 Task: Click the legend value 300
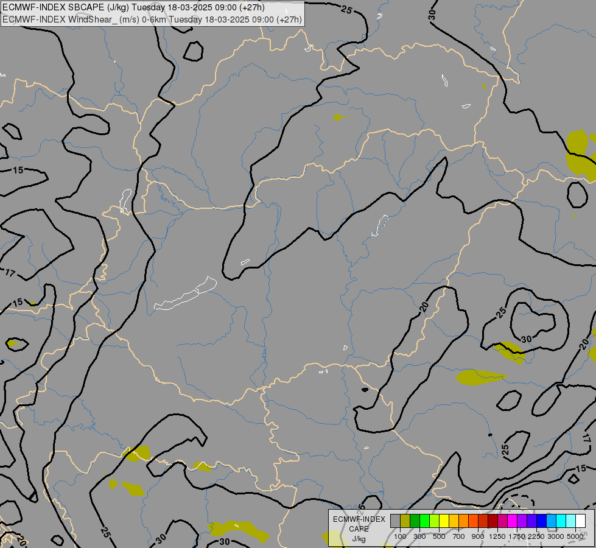pyautogui.click(x=419, y=536)
